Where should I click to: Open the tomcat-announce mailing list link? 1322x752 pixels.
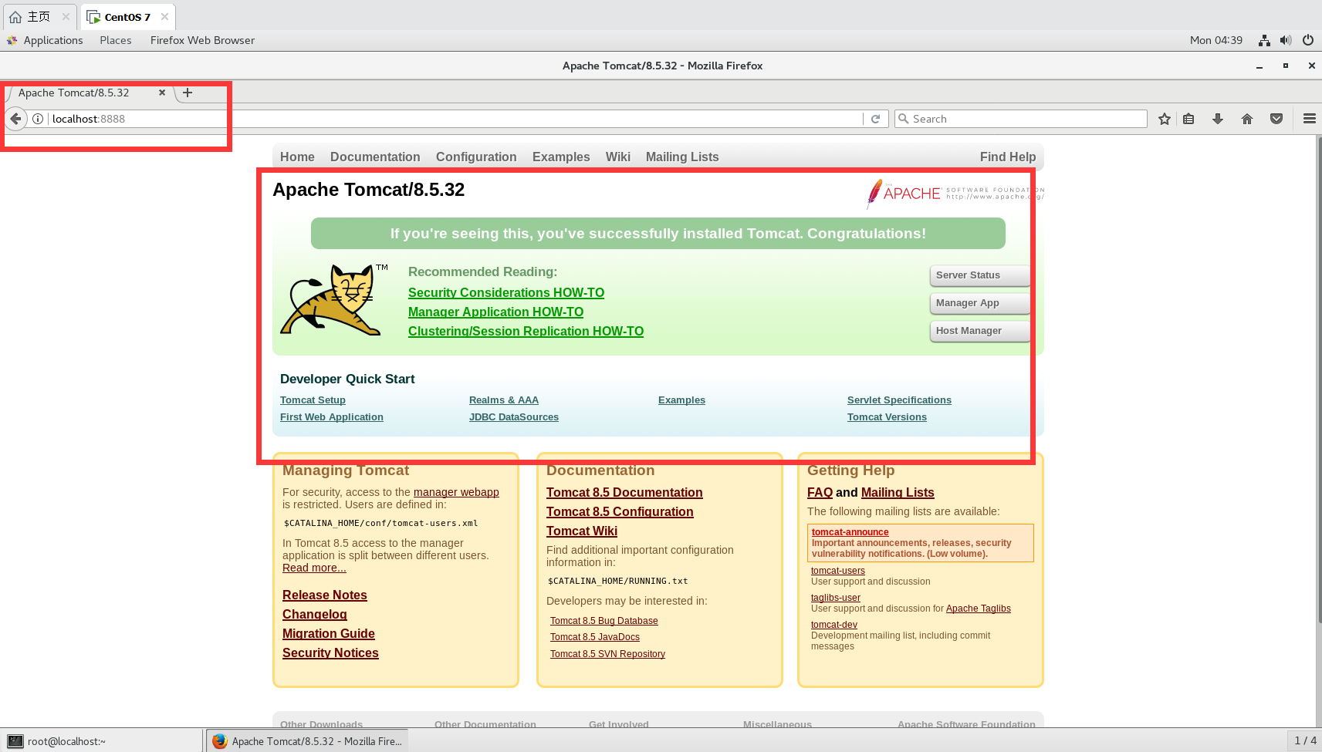[x=850, y=532]
